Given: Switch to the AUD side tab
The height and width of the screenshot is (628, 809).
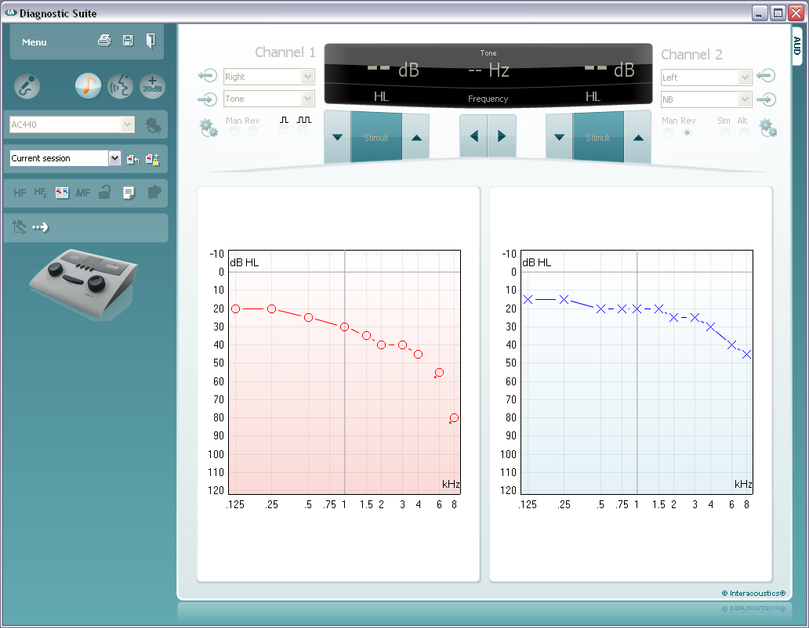Looking at the screenshot, I should pos(797,46).
